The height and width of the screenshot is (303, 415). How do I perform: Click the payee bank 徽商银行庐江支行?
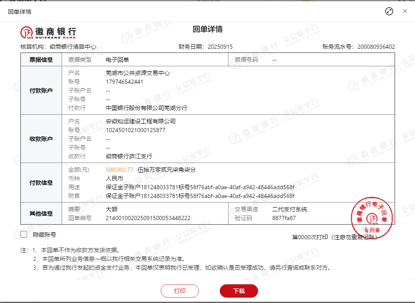129,156
